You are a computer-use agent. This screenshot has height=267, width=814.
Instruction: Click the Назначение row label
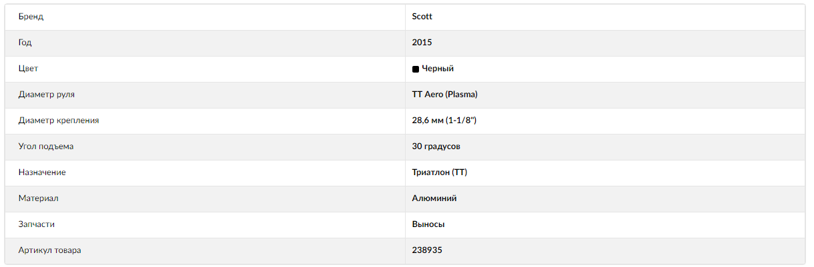42,172
